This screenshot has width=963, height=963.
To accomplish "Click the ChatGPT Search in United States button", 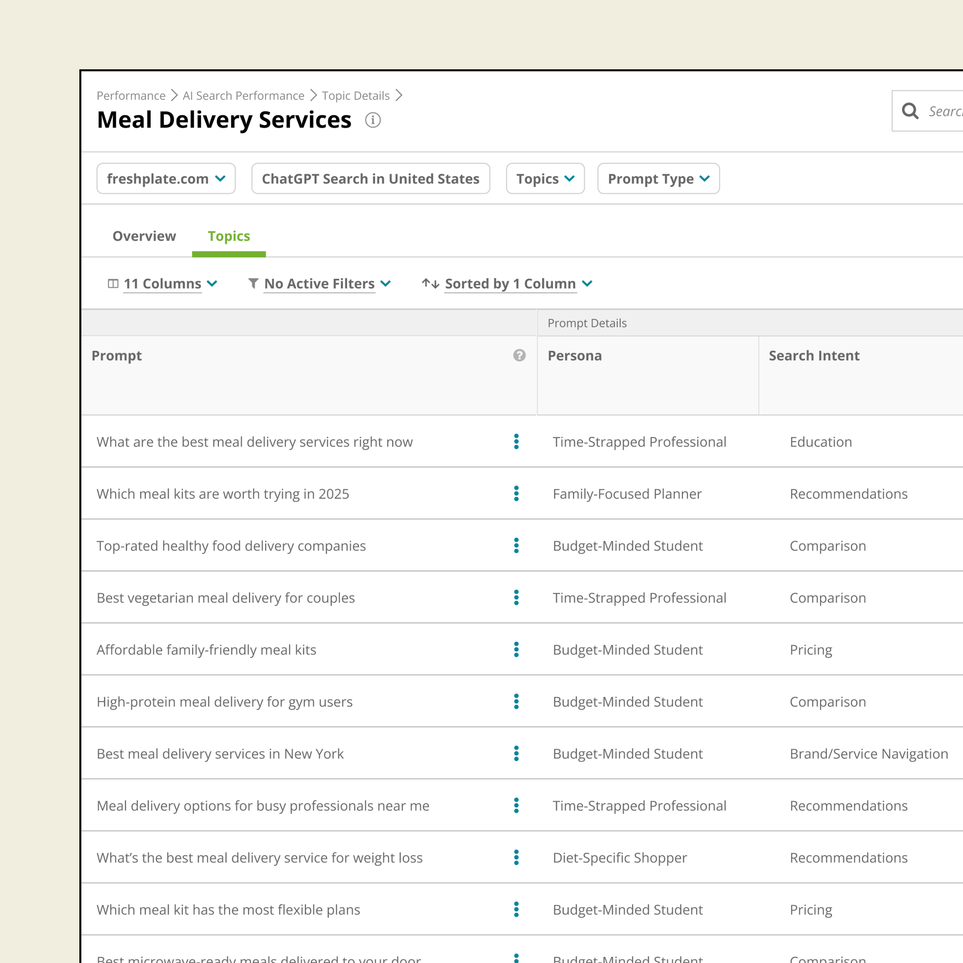I will point(370,178).
